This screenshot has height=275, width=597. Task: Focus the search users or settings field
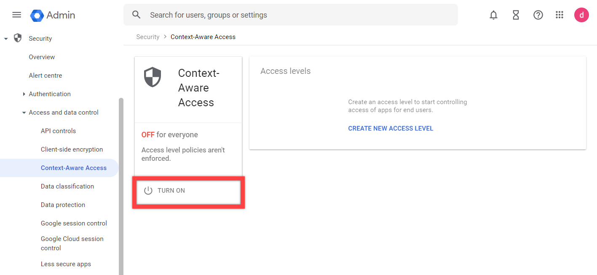tap(295, 15)
